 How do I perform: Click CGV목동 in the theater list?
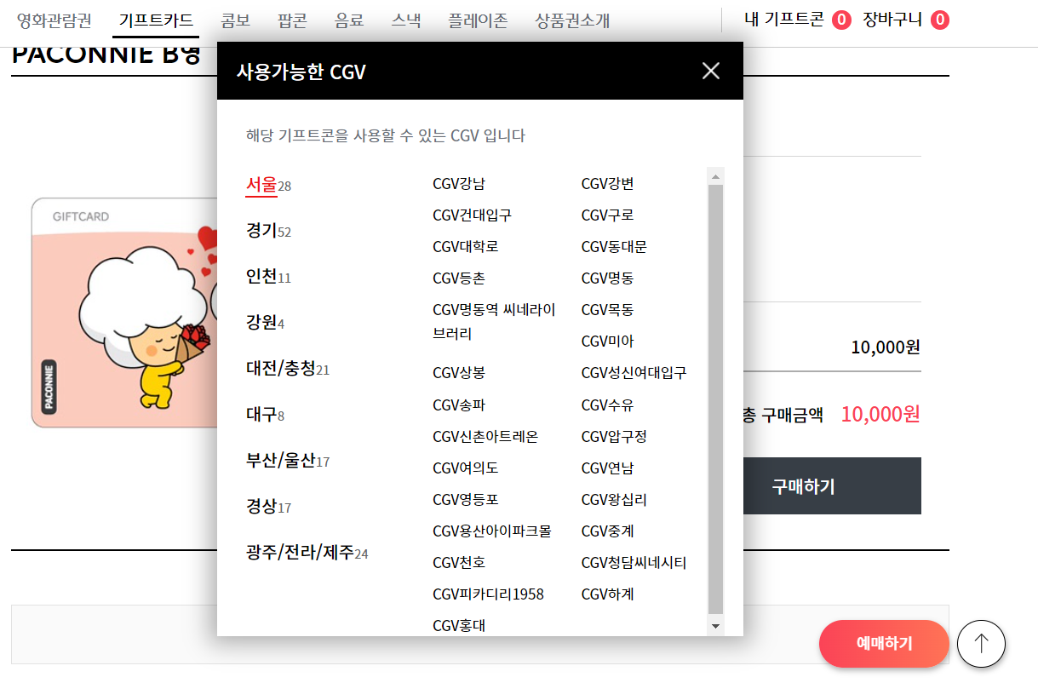[x=607, y=309]
